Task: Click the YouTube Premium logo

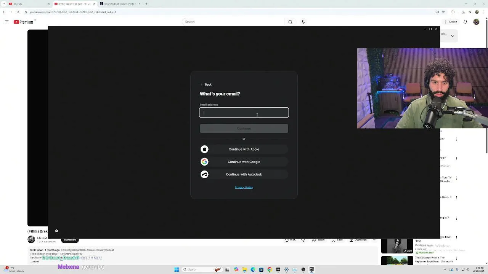Action: [x=24, y=22]
